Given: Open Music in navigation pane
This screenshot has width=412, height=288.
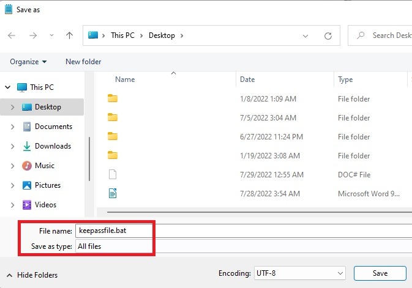Looking at the screenshot, I should [45, 166].
